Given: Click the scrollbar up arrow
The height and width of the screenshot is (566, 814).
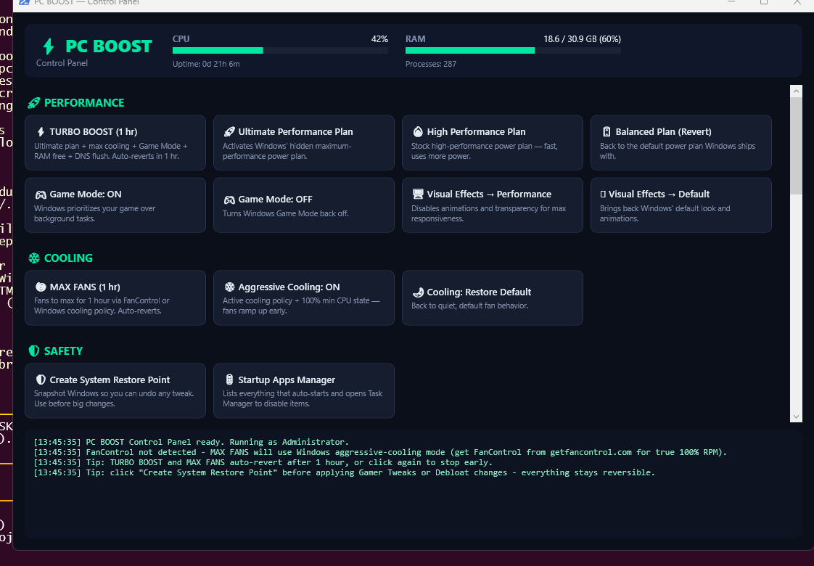Looking at the screenshot, I should pyautogui.click(x=796, y=91).
